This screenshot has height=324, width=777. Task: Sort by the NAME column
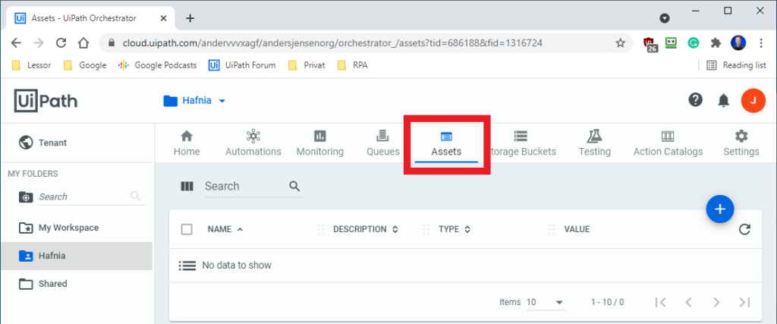(x=225, y=229)
